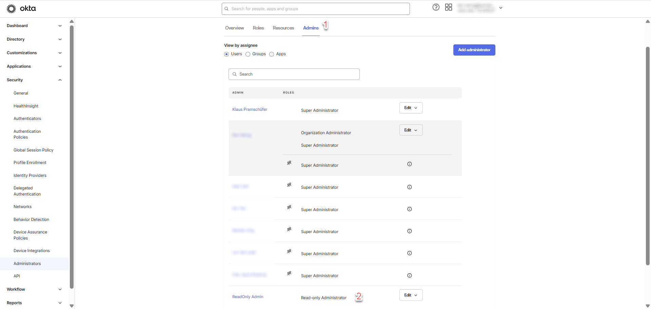Click info icon in the Organization Administrator row
The height and width of the screenshot is (309, 651).
[409, 164]
